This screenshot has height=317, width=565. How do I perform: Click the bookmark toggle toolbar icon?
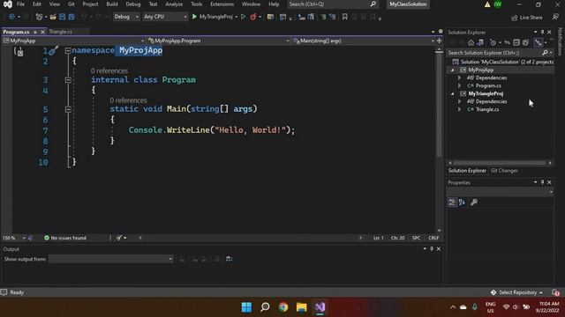click(x=345, y=17)
